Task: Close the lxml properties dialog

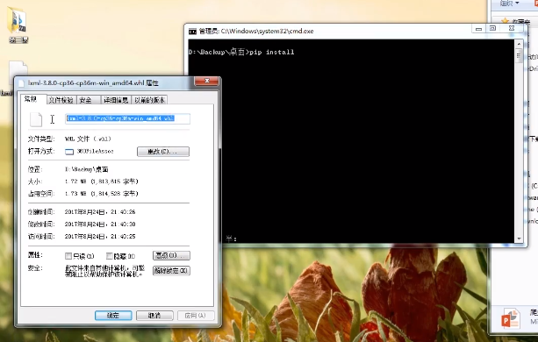Action: (207, 81)
